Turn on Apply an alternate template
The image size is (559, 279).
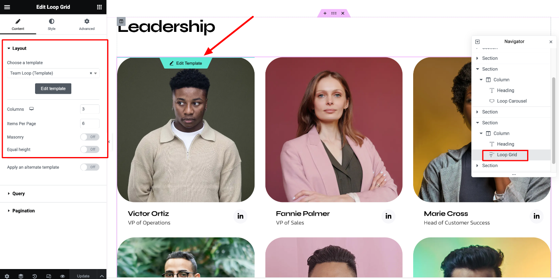[90, 167]
